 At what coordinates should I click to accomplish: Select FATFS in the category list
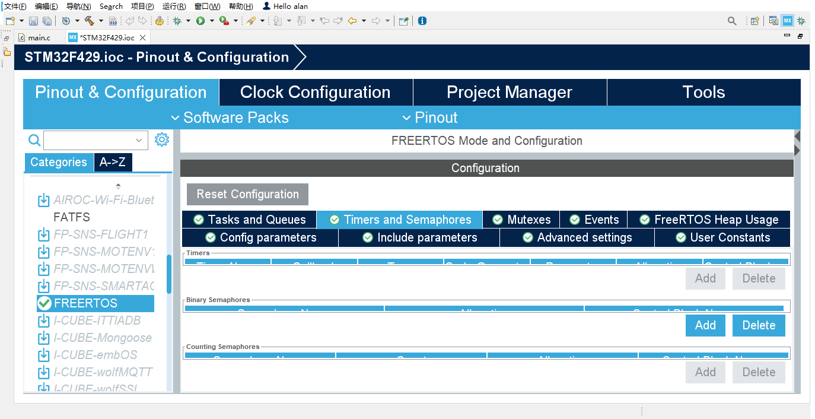click(x=72, y=217)
